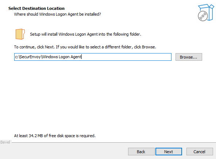The height and width of the screenshot is (159, 216).
Task: Focus the destination folder path field
Action: click(x=93, y=57)
